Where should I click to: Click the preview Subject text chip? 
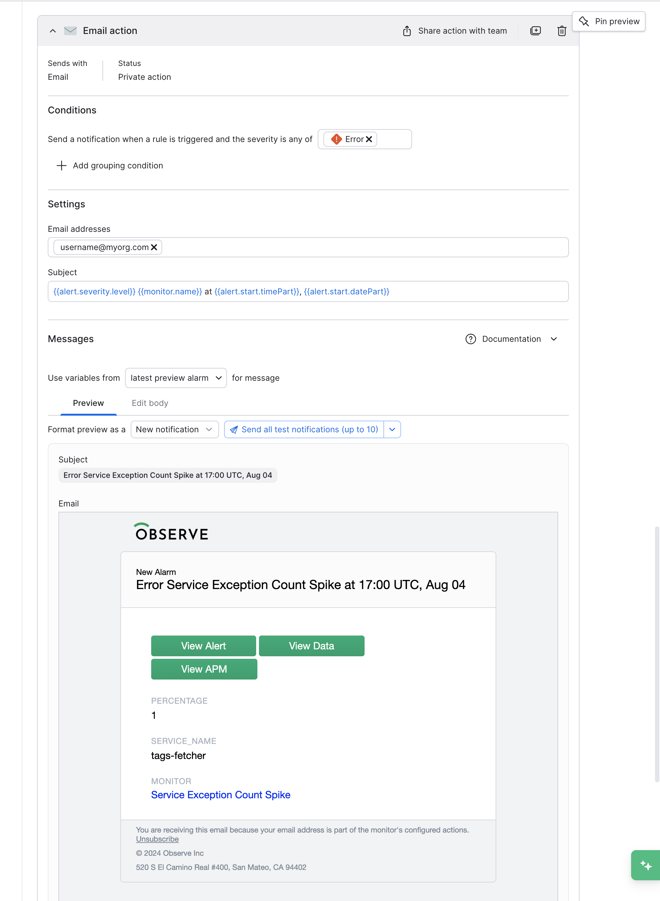pos(168,475)
